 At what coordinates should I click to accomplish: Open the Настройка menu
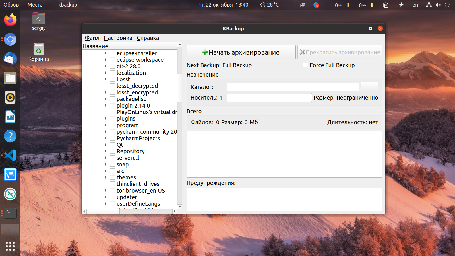pos(118,38)
